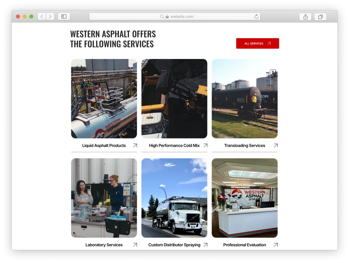
Task: Open Transloading Services link
Action: tap(245, 146)
